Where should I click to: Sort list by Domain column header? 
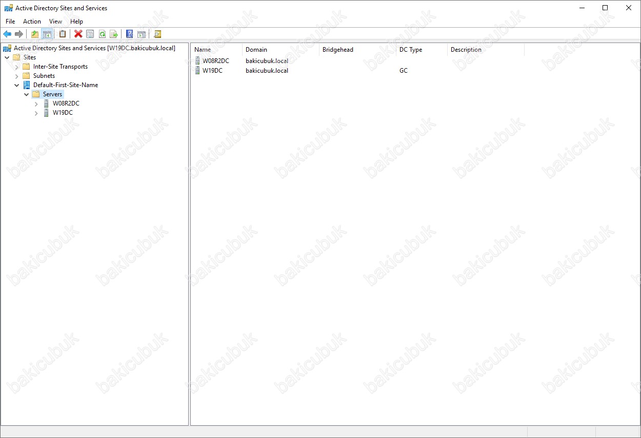(x=281, y=50)
